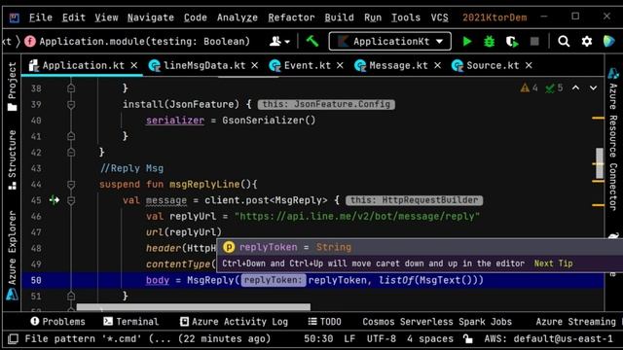Image resolution: width=623 pixels, height=350 pixels.
Task: Click the suspend call gutter icon on line 45
Action: (x=55, y=200)
